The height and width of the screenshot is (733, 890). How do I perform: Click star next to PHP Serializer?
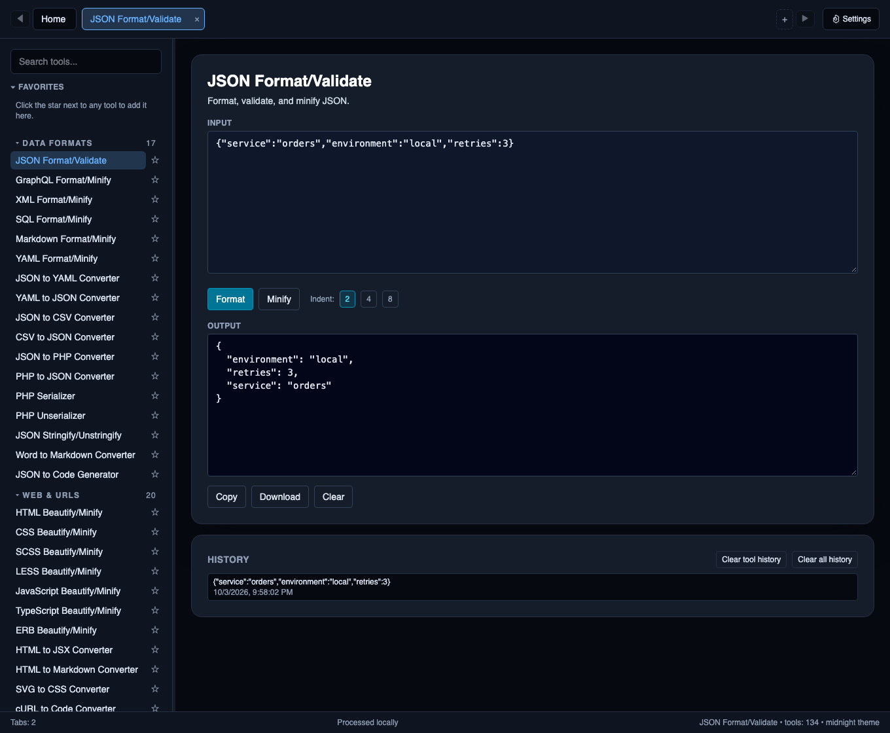(155, 396)
